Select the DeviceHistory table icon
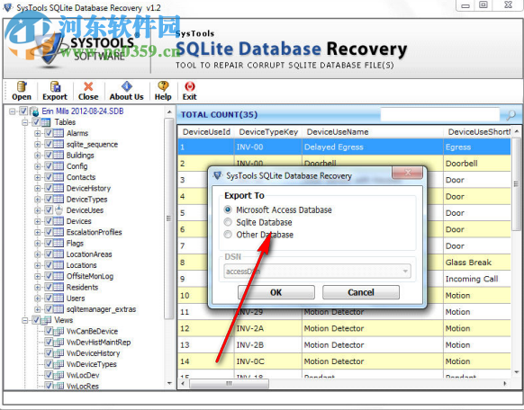The image size is (524, 410). coord(59,189)
